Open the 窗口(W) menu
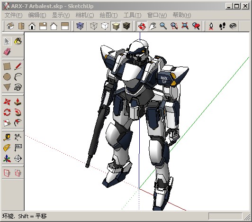Screen dimensions: 252x222 click(157, 15)
